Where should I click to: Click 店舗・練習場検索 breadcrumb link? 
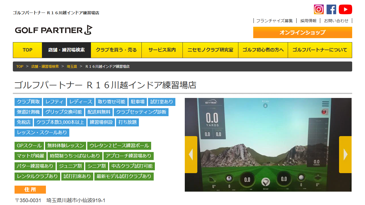point(45,67)
